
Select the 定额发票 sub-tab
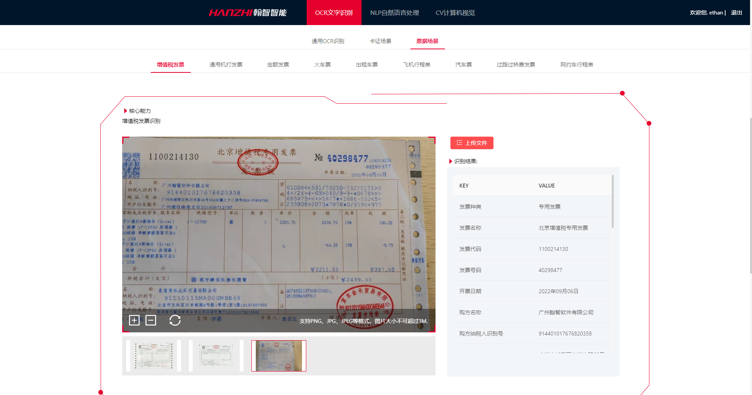click(278, 65)
